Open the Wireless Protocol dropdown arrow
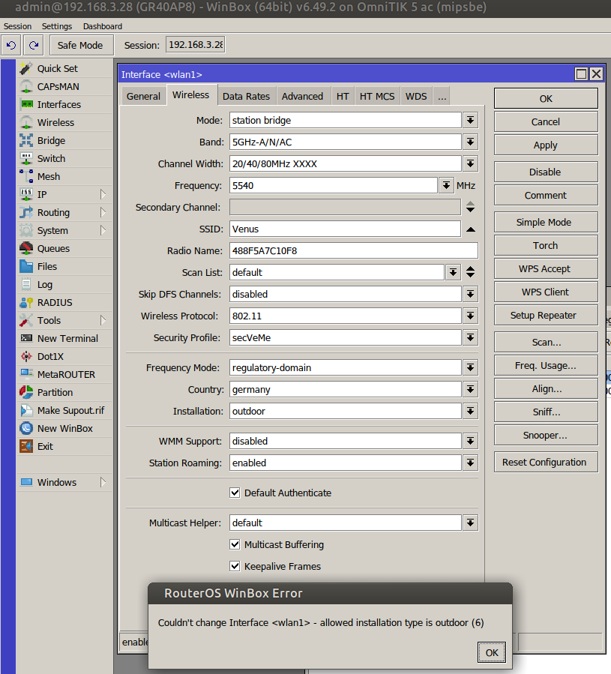Screen dimensions: 611x674 [470, 316]
